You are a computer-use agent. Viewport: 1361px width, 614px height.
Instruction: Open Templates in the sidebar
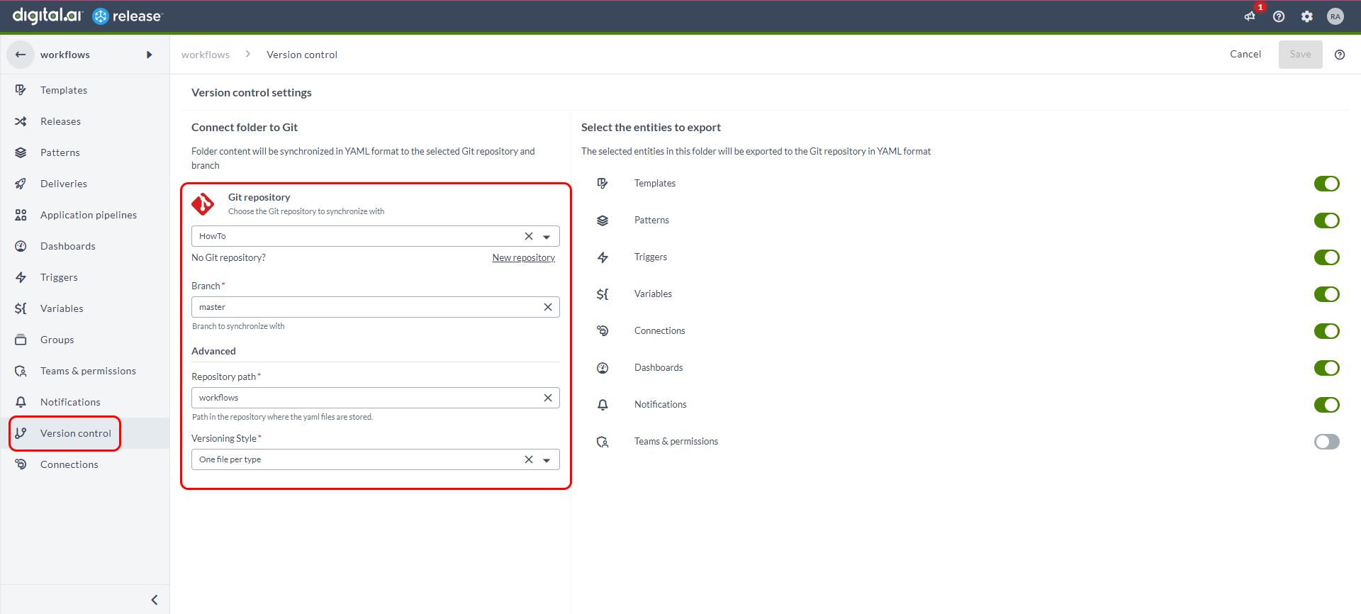(x=85, y=90)
